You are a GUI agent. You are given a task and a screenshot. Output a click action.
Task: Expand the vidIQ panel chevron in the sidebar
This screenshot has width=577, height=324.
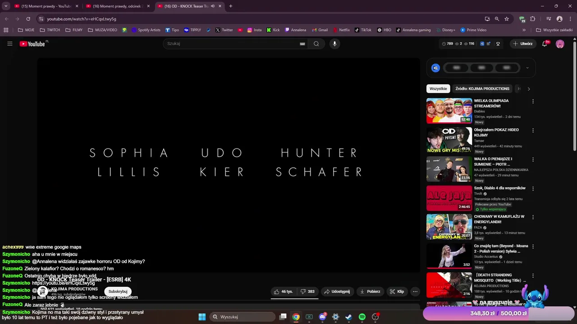(527, 68)
